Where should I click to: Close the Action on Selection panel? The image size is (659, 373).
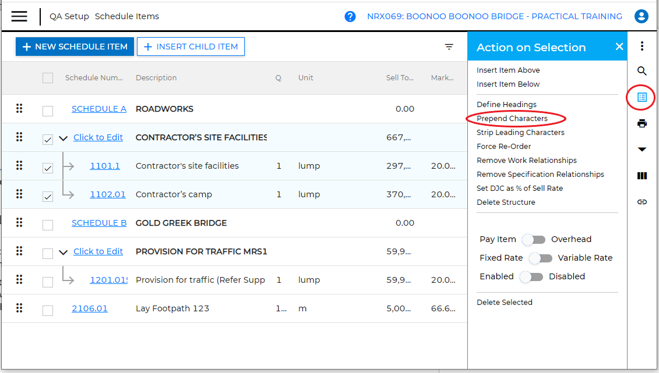coord(619,47)
